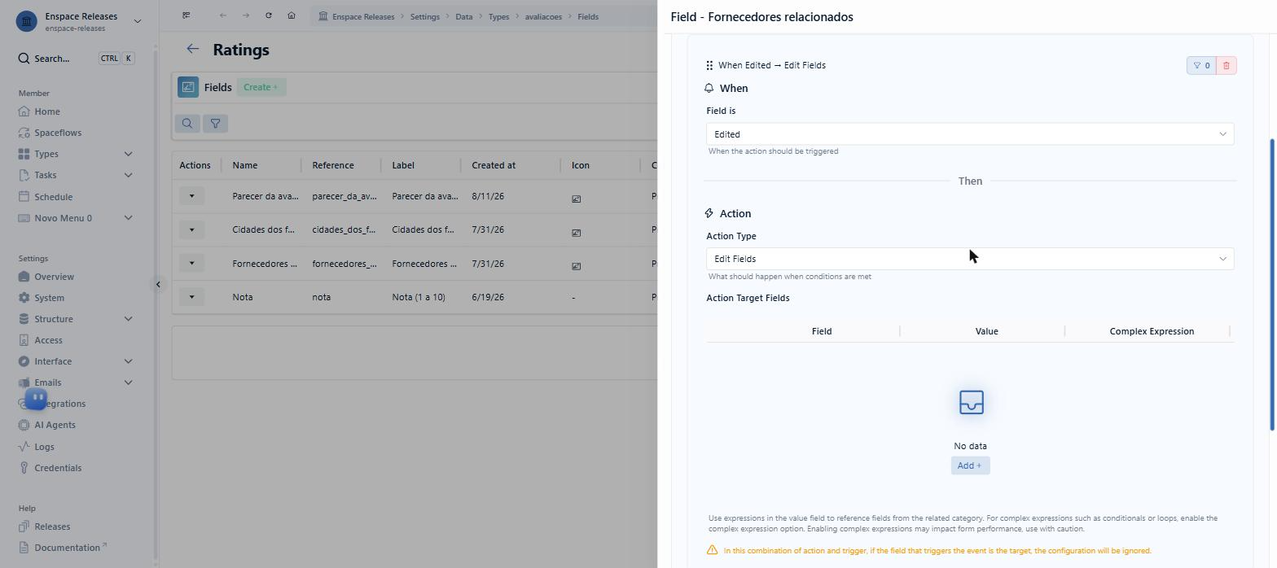Image resolution: width=1277 pixels, height=568 pixels.
Task: Expand the Tasks submenu chevron
Action: pyautogui.click(x=128, y=175)
